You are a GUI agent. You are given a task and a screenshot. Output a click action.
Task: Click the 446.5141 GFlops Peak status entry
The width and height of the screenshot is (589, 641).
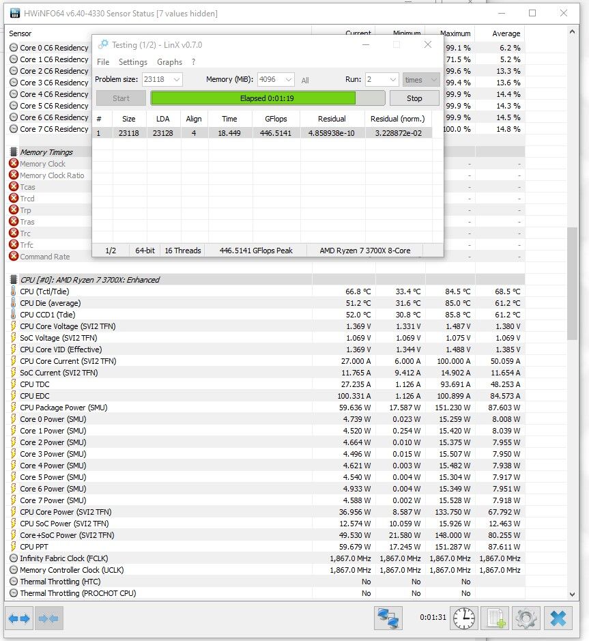point(256,251)
